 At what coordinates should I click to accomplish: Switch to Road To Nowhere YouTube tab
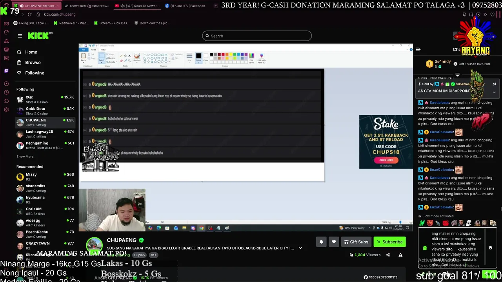[x=136, y=6]
